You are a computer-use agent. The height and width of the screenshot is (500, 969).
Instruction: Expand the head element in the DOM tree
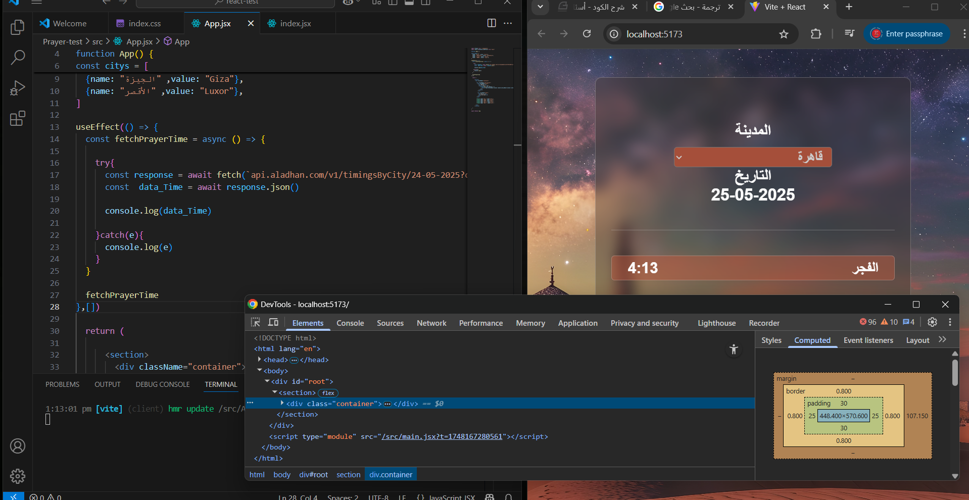pos(260,360)
